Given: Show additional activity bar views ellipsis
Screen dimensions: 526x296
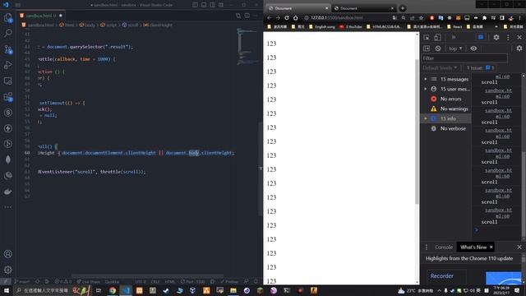Looking at the screenshot, I should 7,207.
